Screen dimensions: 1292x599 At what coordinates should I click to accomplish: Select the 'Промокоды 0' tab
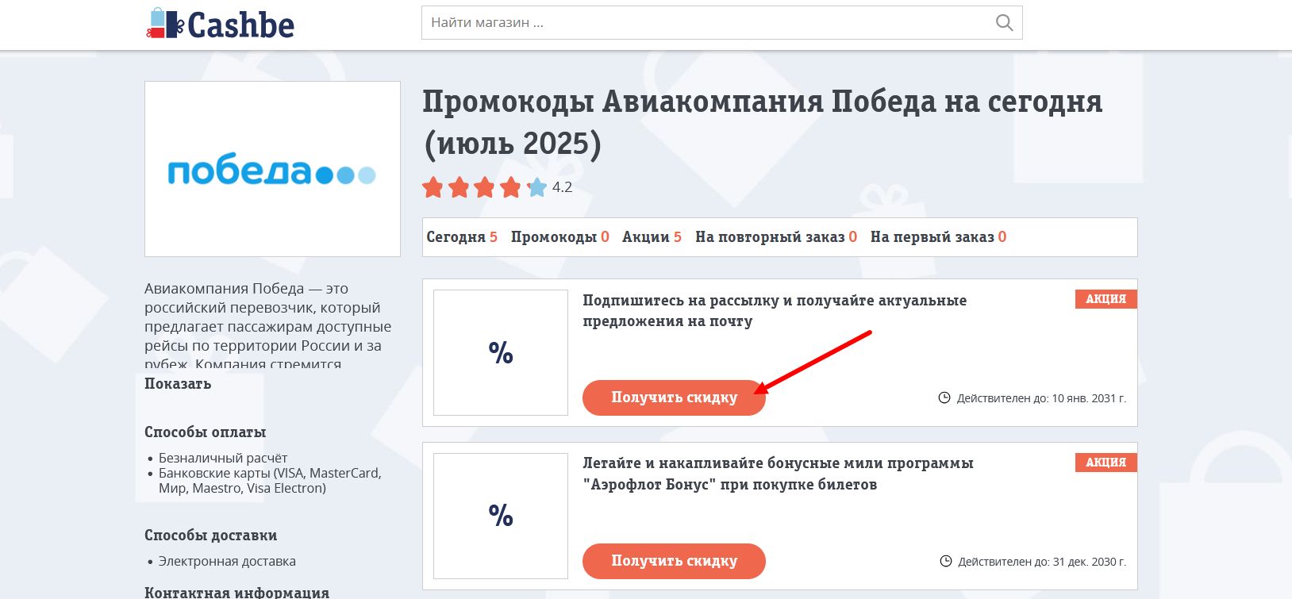click(560, 237)
